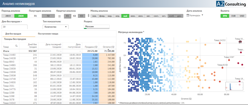The image size is (248, 105).
Task: Click the Матрица неликвидов chart title
Action: pyautogui.click(x=131, y=32)
